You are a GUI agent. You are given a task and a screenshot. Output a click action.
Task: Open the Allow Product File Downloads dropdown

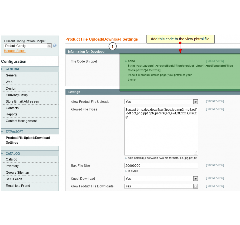point(161,186)
